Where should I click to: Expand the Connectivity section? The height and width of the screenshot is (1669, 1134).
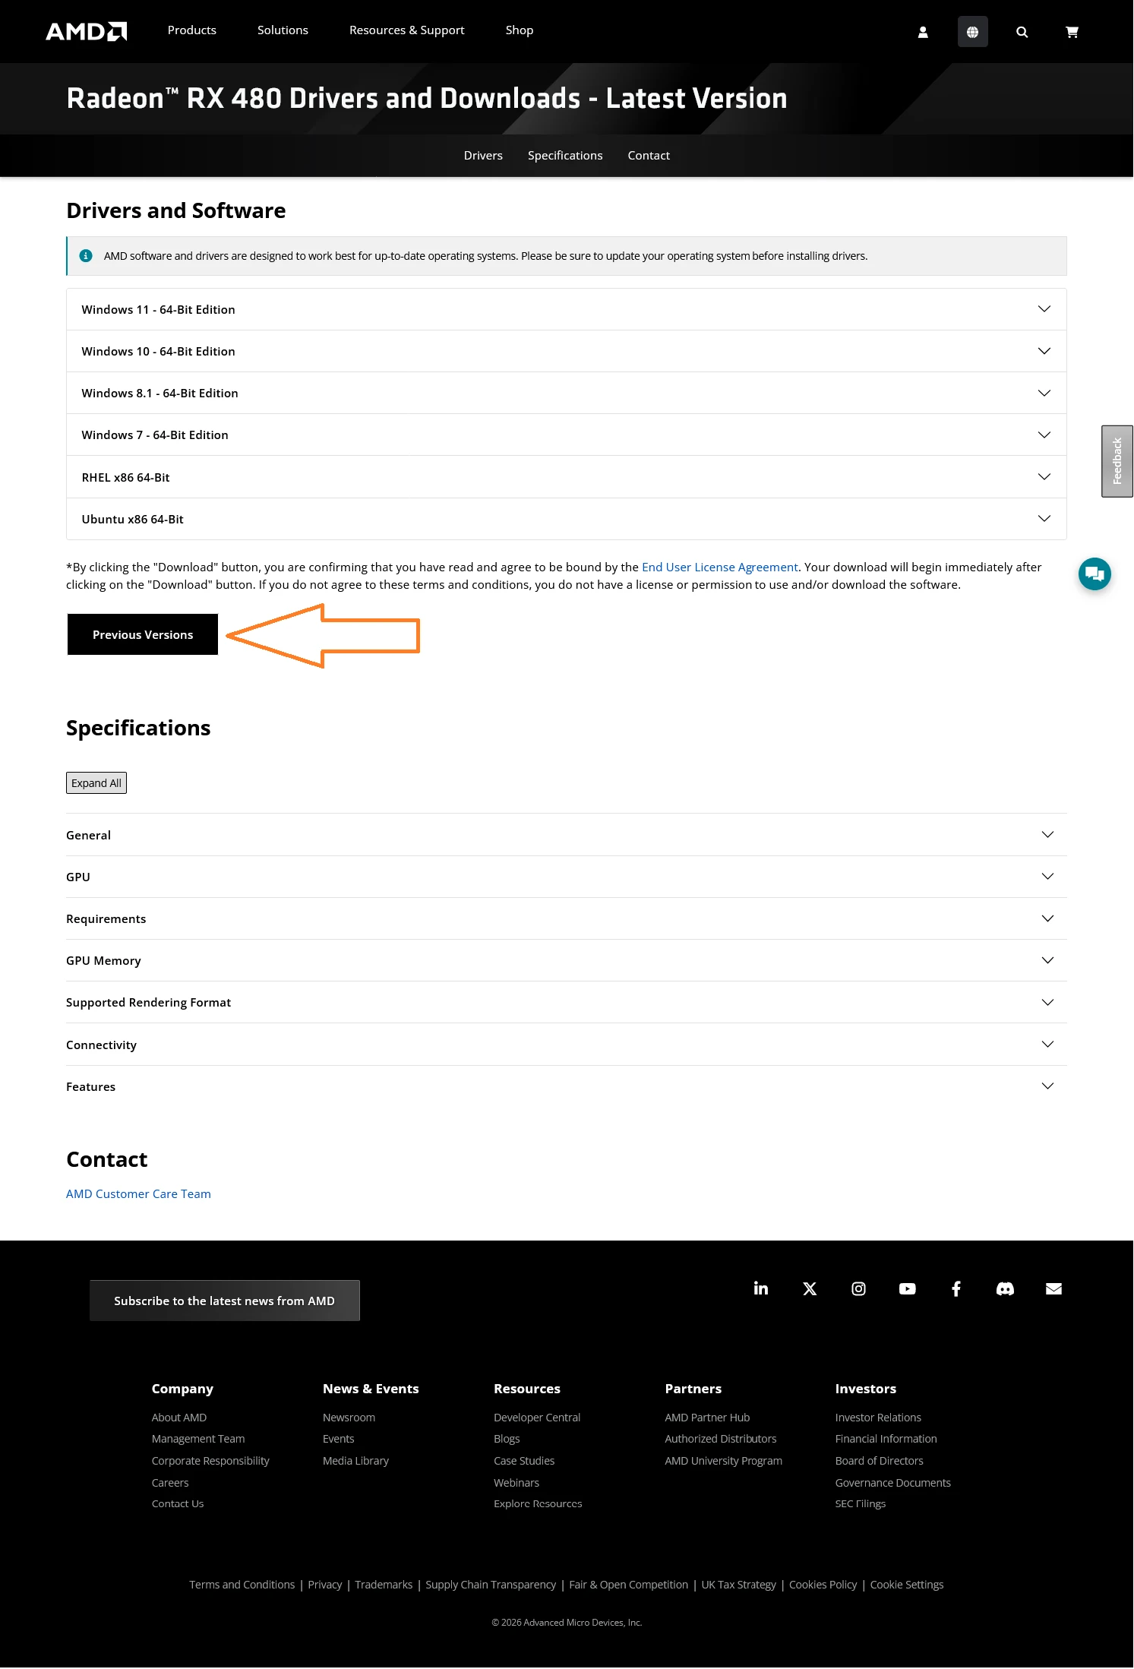pos(567,1045)
